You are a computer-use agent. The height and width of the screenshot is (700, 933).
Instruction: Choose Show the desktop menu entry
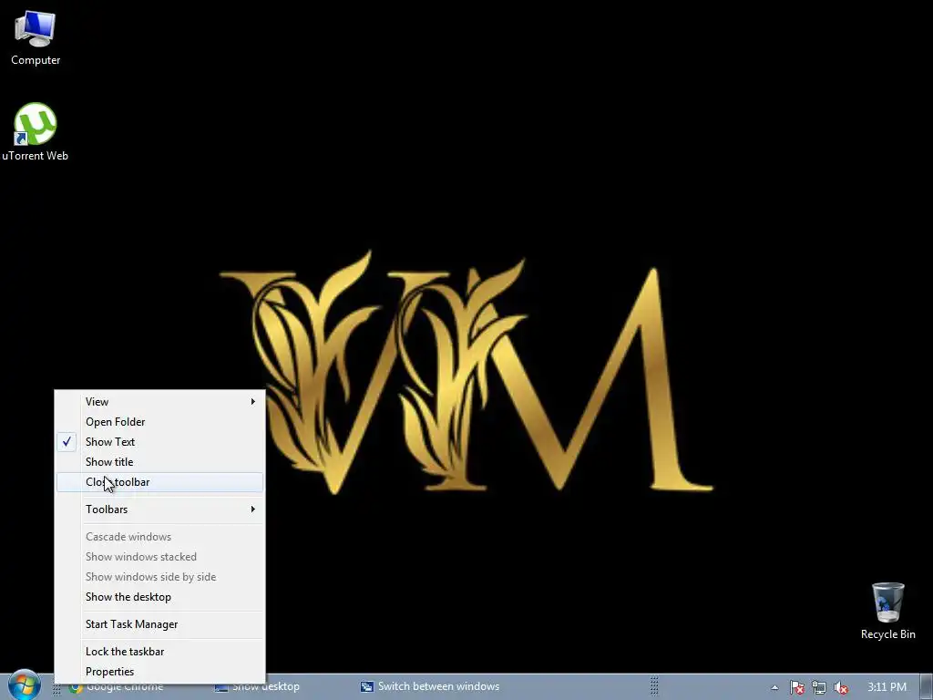(159, 597)
